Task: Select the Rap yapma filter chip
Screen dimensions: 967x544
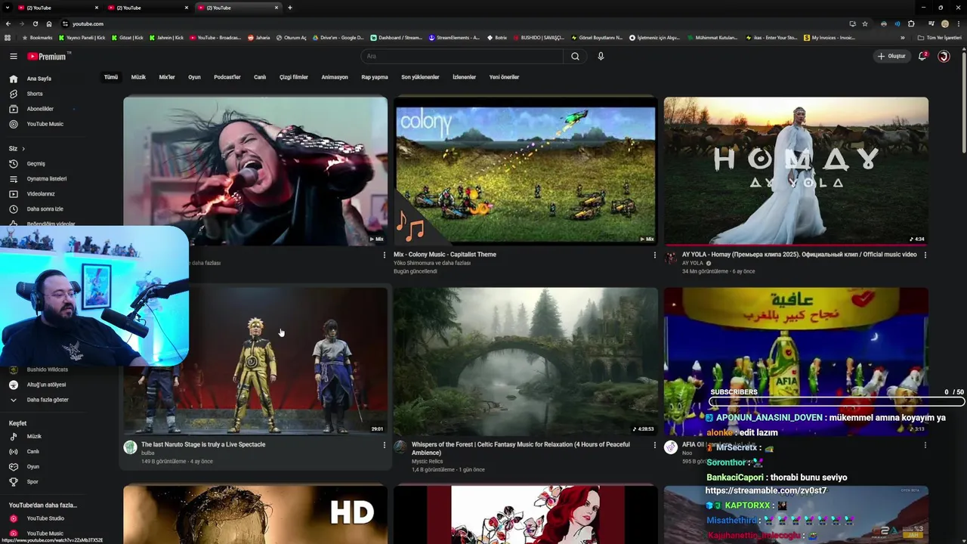Action: coord(375,77)
